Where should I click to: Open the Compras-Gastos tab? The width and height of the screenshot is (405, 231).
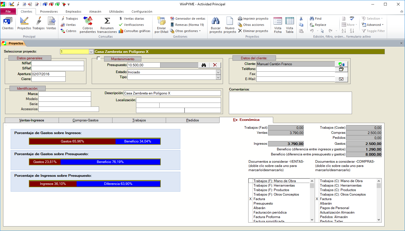pos(85,120)
